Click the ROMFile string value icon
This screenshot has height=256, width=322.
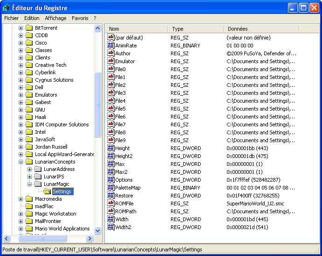click(x=111, y=203)
